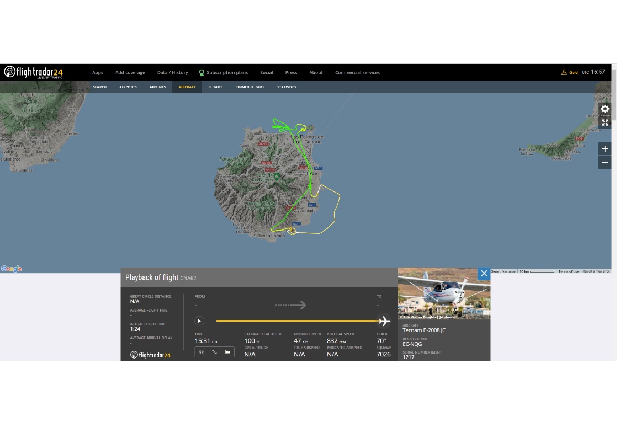Open the STATISTICS tab
Viewport: 620px width, 438px height.
(287, 87)
